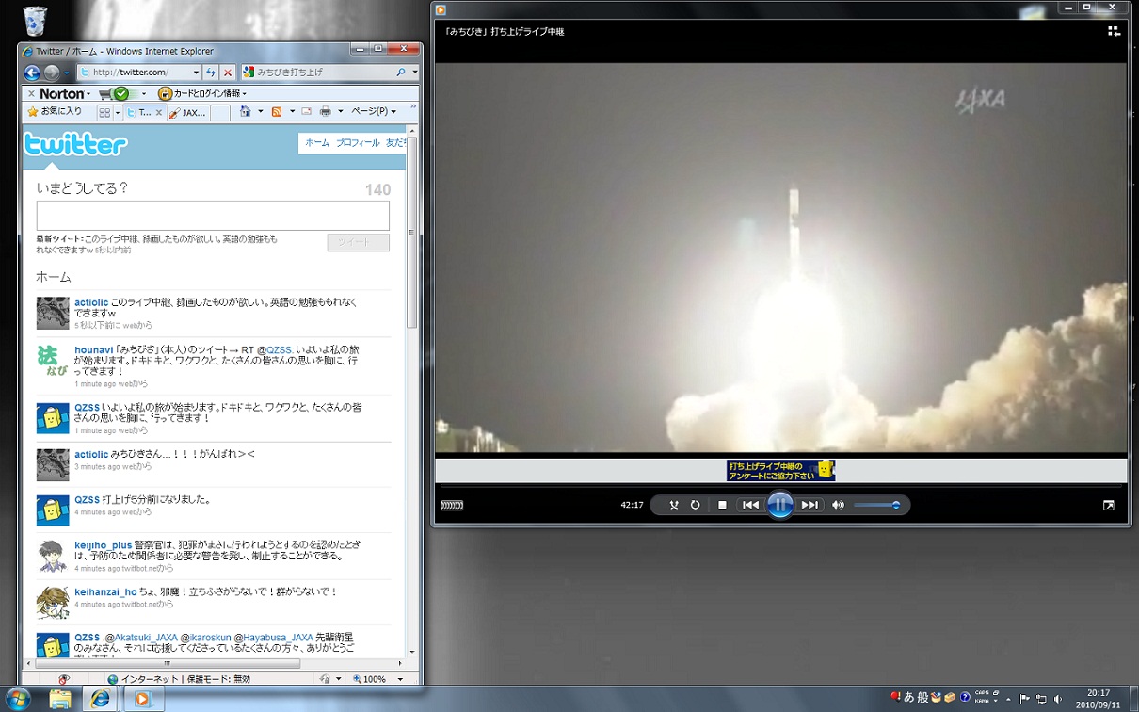Open the address bar history dropdown
Screen dimensions: 1139x712
[196, 73]
